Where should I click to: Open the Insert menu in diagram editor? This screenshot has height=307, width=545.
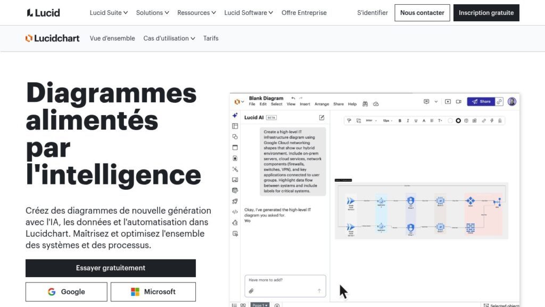point(305,104)
